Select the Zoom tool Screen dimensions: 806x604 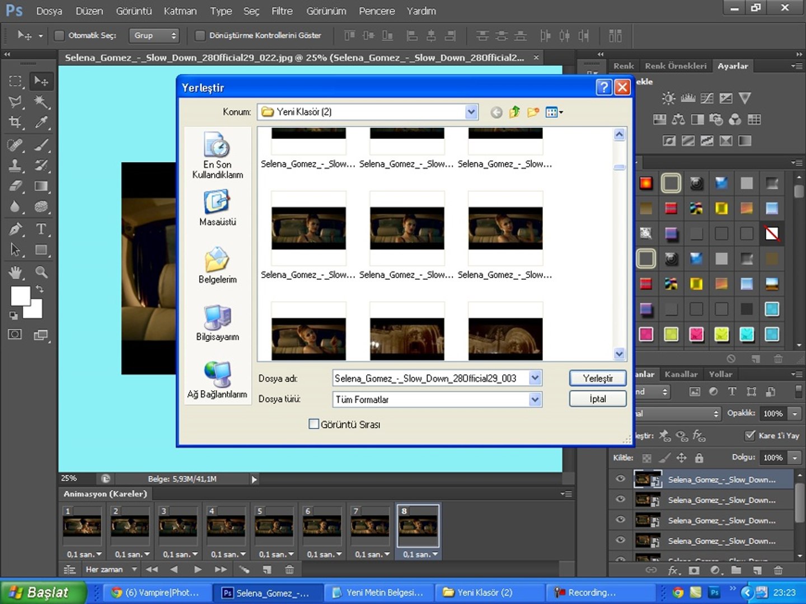point(41,272)
